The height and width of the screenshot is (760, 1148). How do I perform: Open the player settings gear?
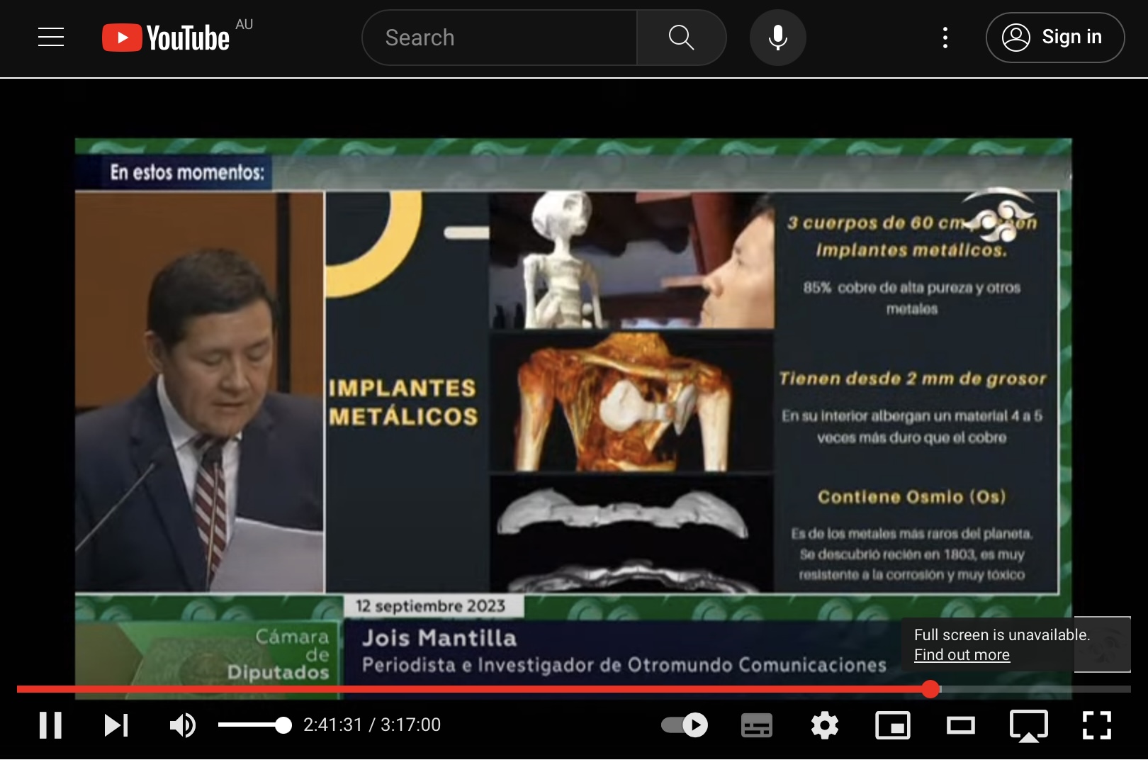[825, 725]
